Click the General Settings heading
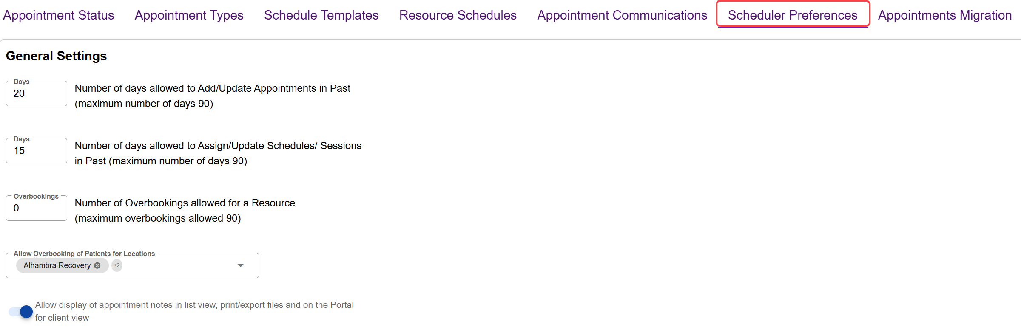 (x=56, y=56)
